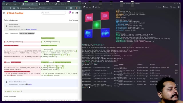Expand the Split View dropdown arrow
Viewport: 183px width, 103px height.
(102, 7)
